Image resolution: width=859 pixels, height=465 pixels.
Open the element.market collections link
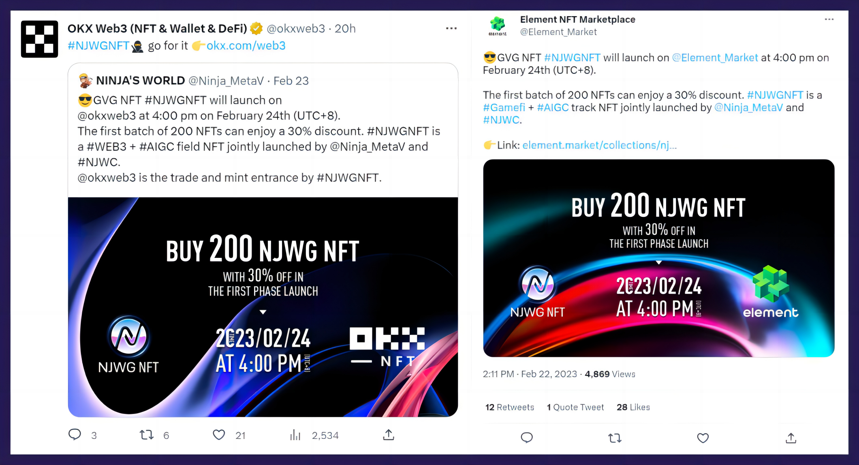[x=599, y=145]
